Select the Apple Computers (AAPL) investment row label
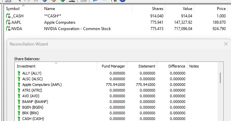Image resolution: width=231 pixels, height=121 pixels. (42, 85)
